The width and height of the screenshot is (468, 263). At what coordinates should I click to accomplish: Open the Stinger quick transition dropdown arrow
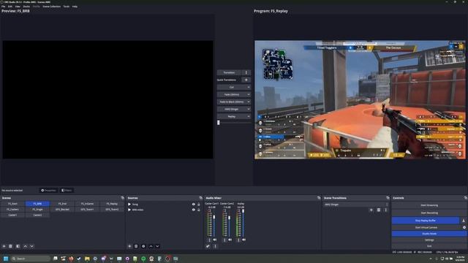coord(249,109)
